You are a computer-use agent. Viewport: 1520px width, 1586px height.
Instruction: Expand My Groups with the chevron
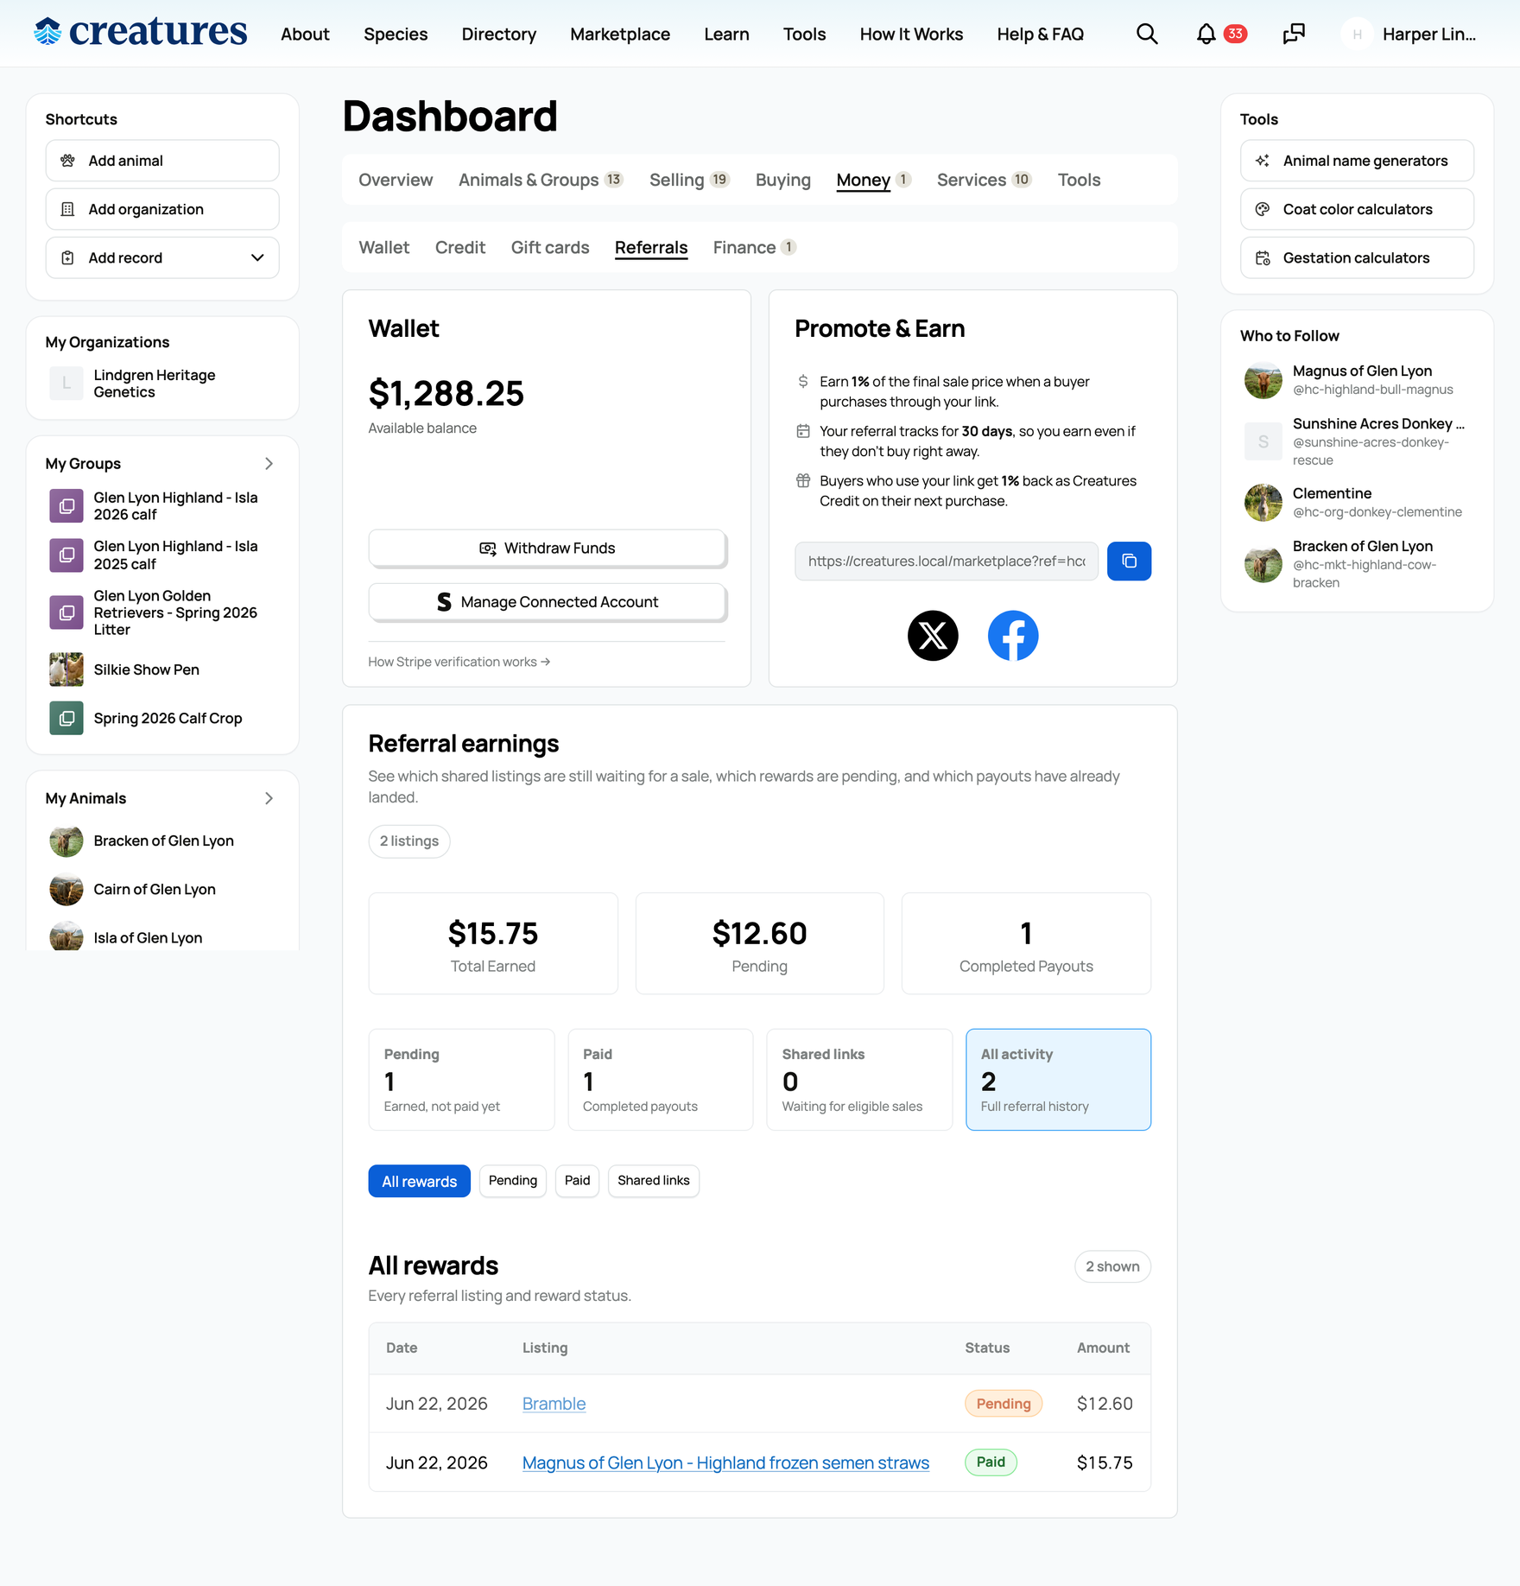point(269,464)
